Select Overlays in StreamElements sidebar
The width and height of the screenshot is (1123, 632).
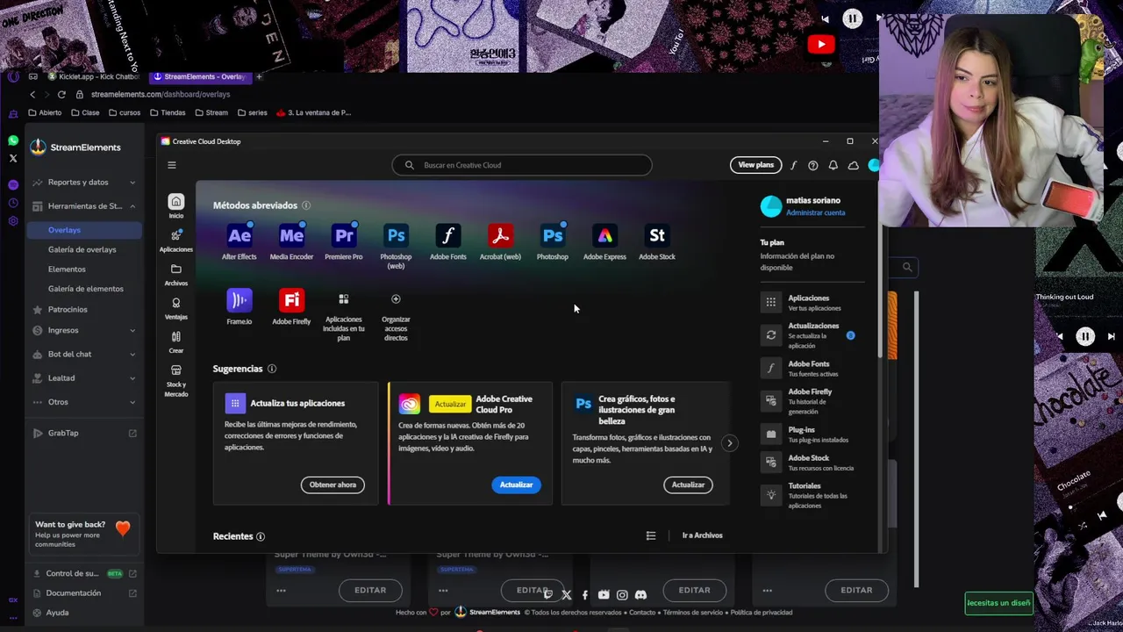(84, 230)
